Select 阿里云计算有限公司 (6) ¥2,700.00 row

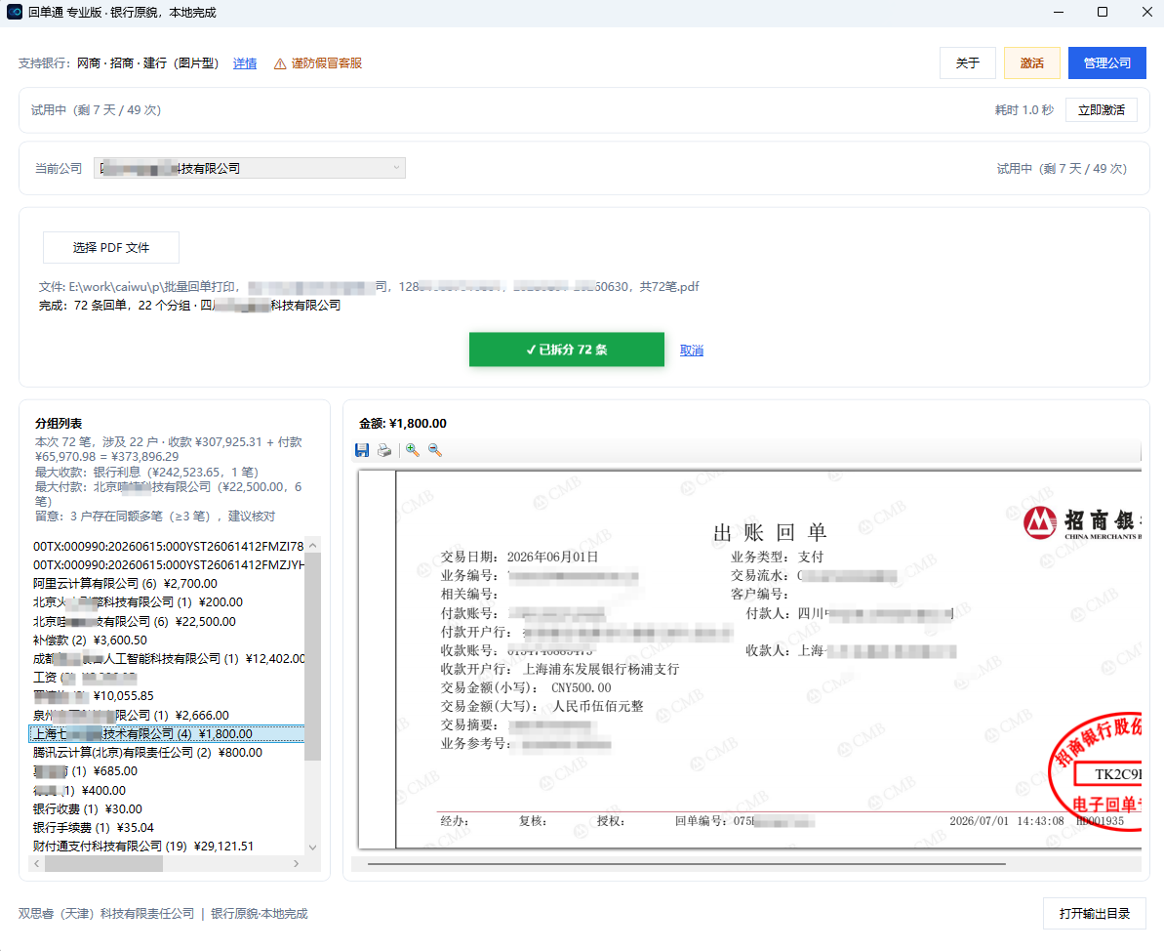tap(168, 583)
